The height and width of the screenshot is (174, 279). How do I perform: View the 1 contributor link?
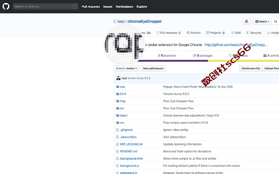[x=271, y=56]
